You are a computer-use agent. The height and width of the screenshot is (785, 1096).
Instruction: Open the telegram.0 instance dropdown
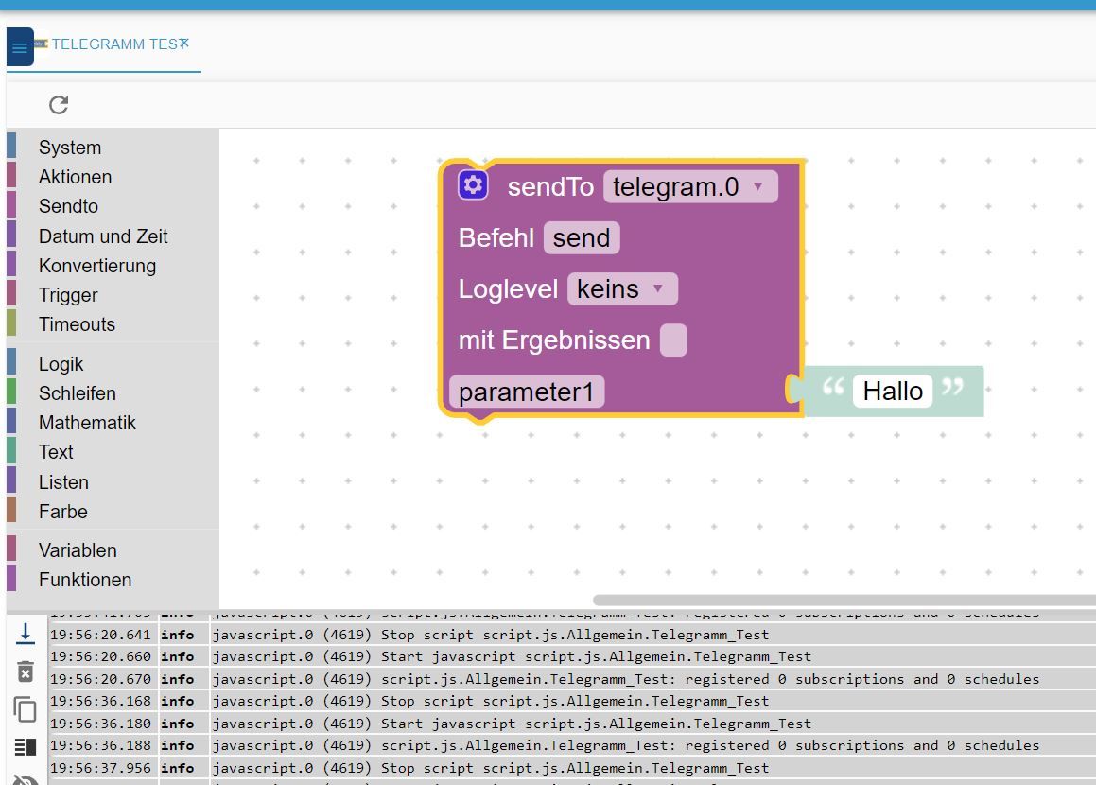click(690, 187)
